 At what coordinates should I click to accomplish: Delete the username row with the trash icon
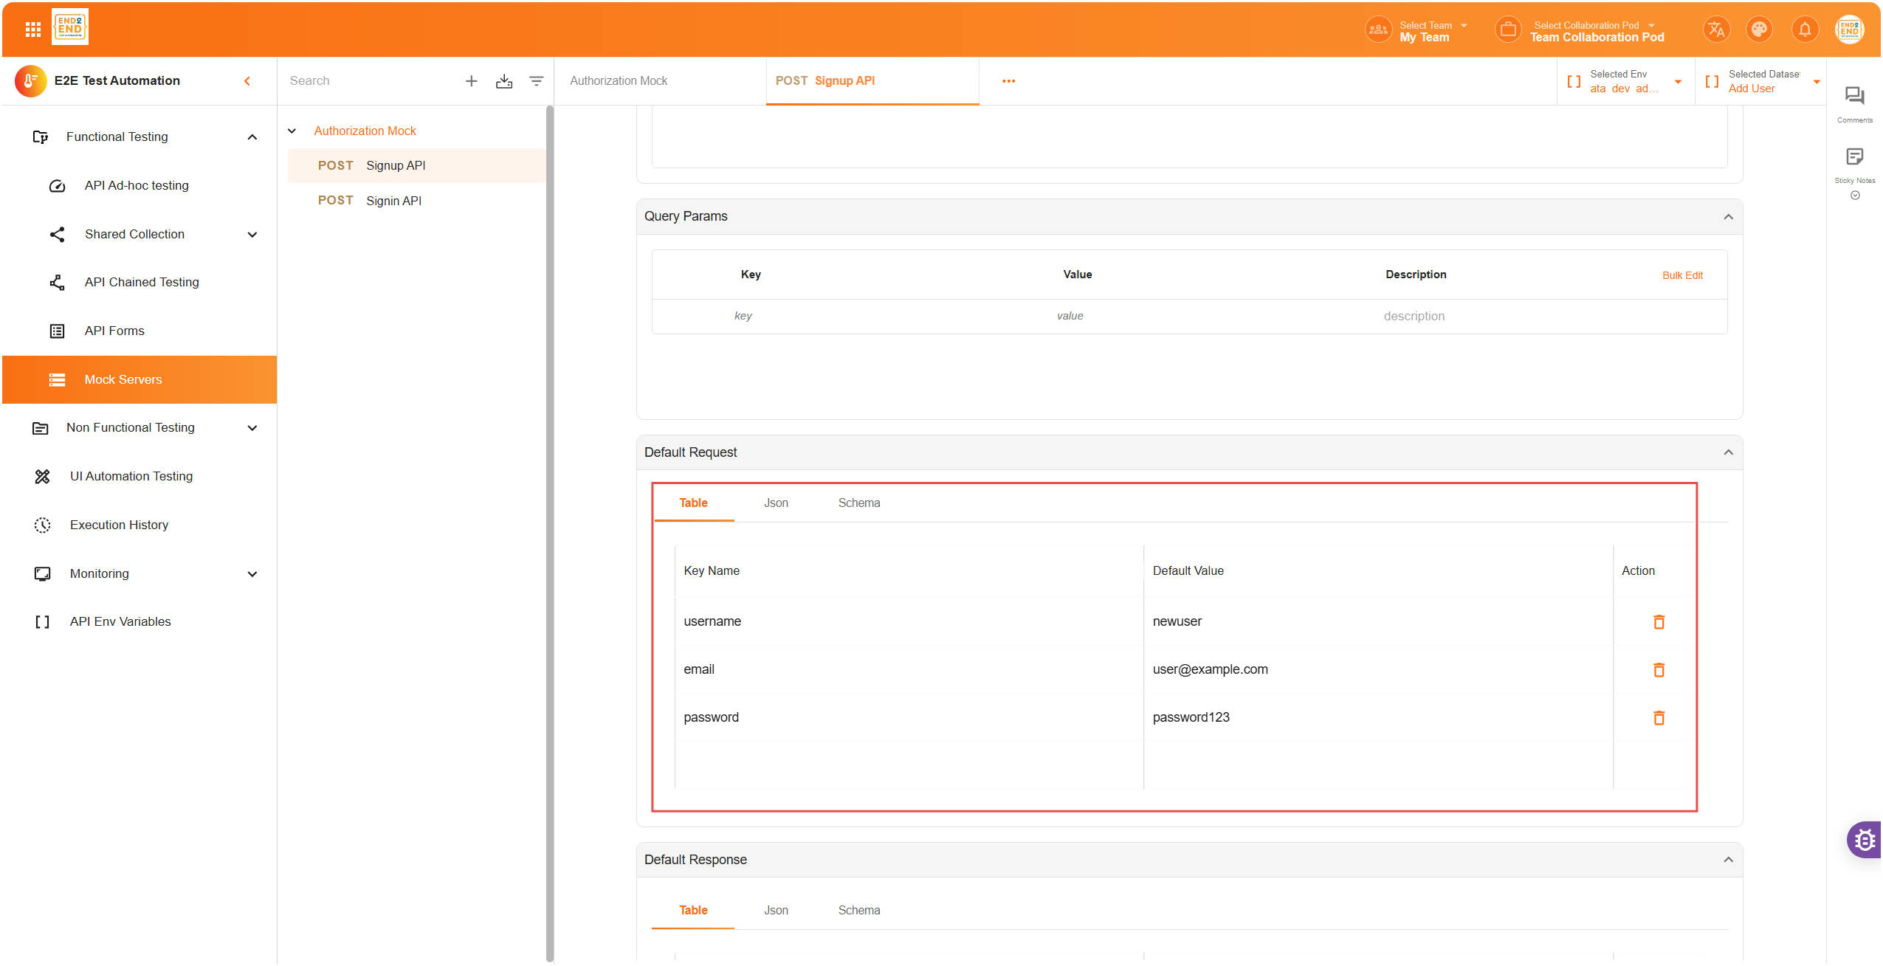coord(1659,622)
